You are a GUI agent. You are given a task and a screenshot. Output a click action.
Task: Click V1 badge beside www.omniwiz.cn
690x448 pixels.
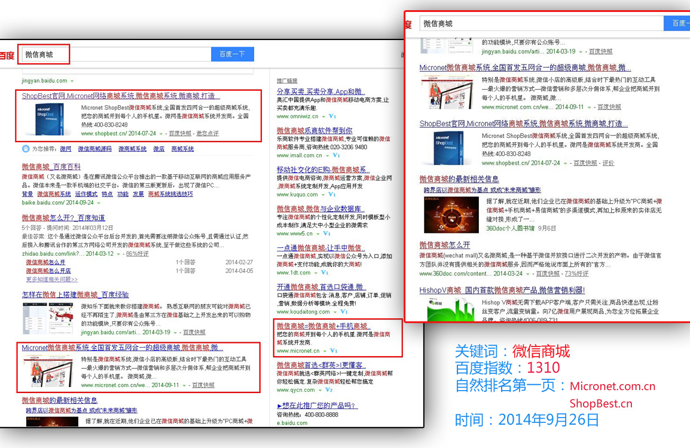[332, 116]
